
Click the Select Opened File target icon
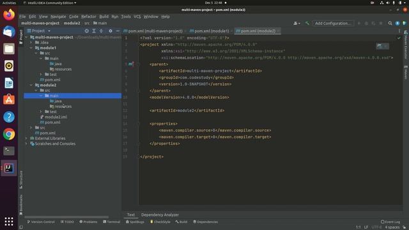point(87,31)
